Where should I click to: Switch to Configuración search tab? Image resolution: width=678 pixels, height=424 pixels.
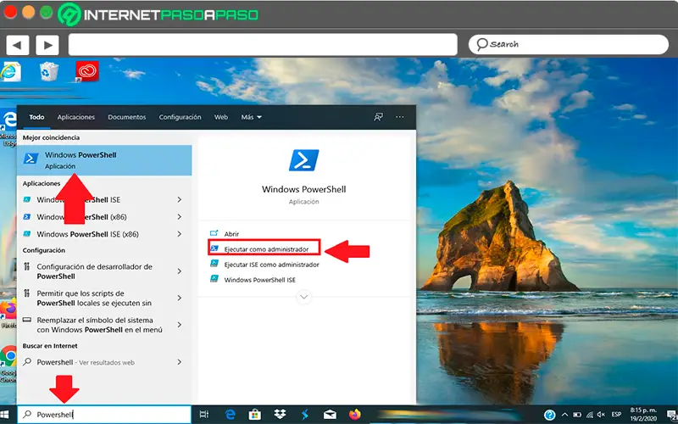(x=180, y=117)
